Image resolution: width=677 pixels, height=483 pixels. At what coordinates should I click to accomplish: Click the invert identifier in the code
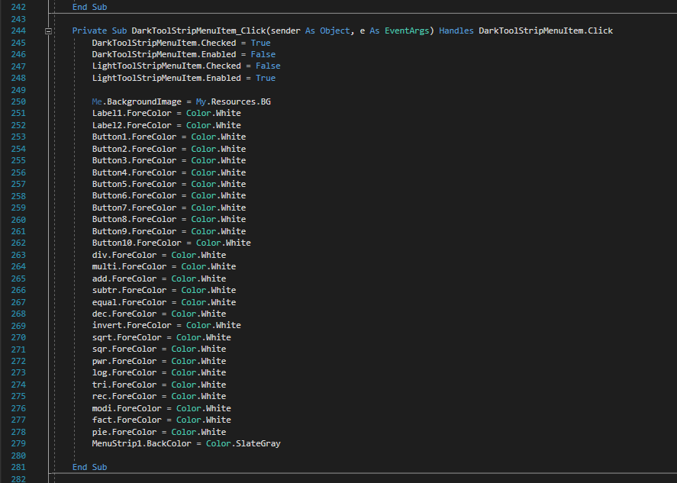coord(107,326)
